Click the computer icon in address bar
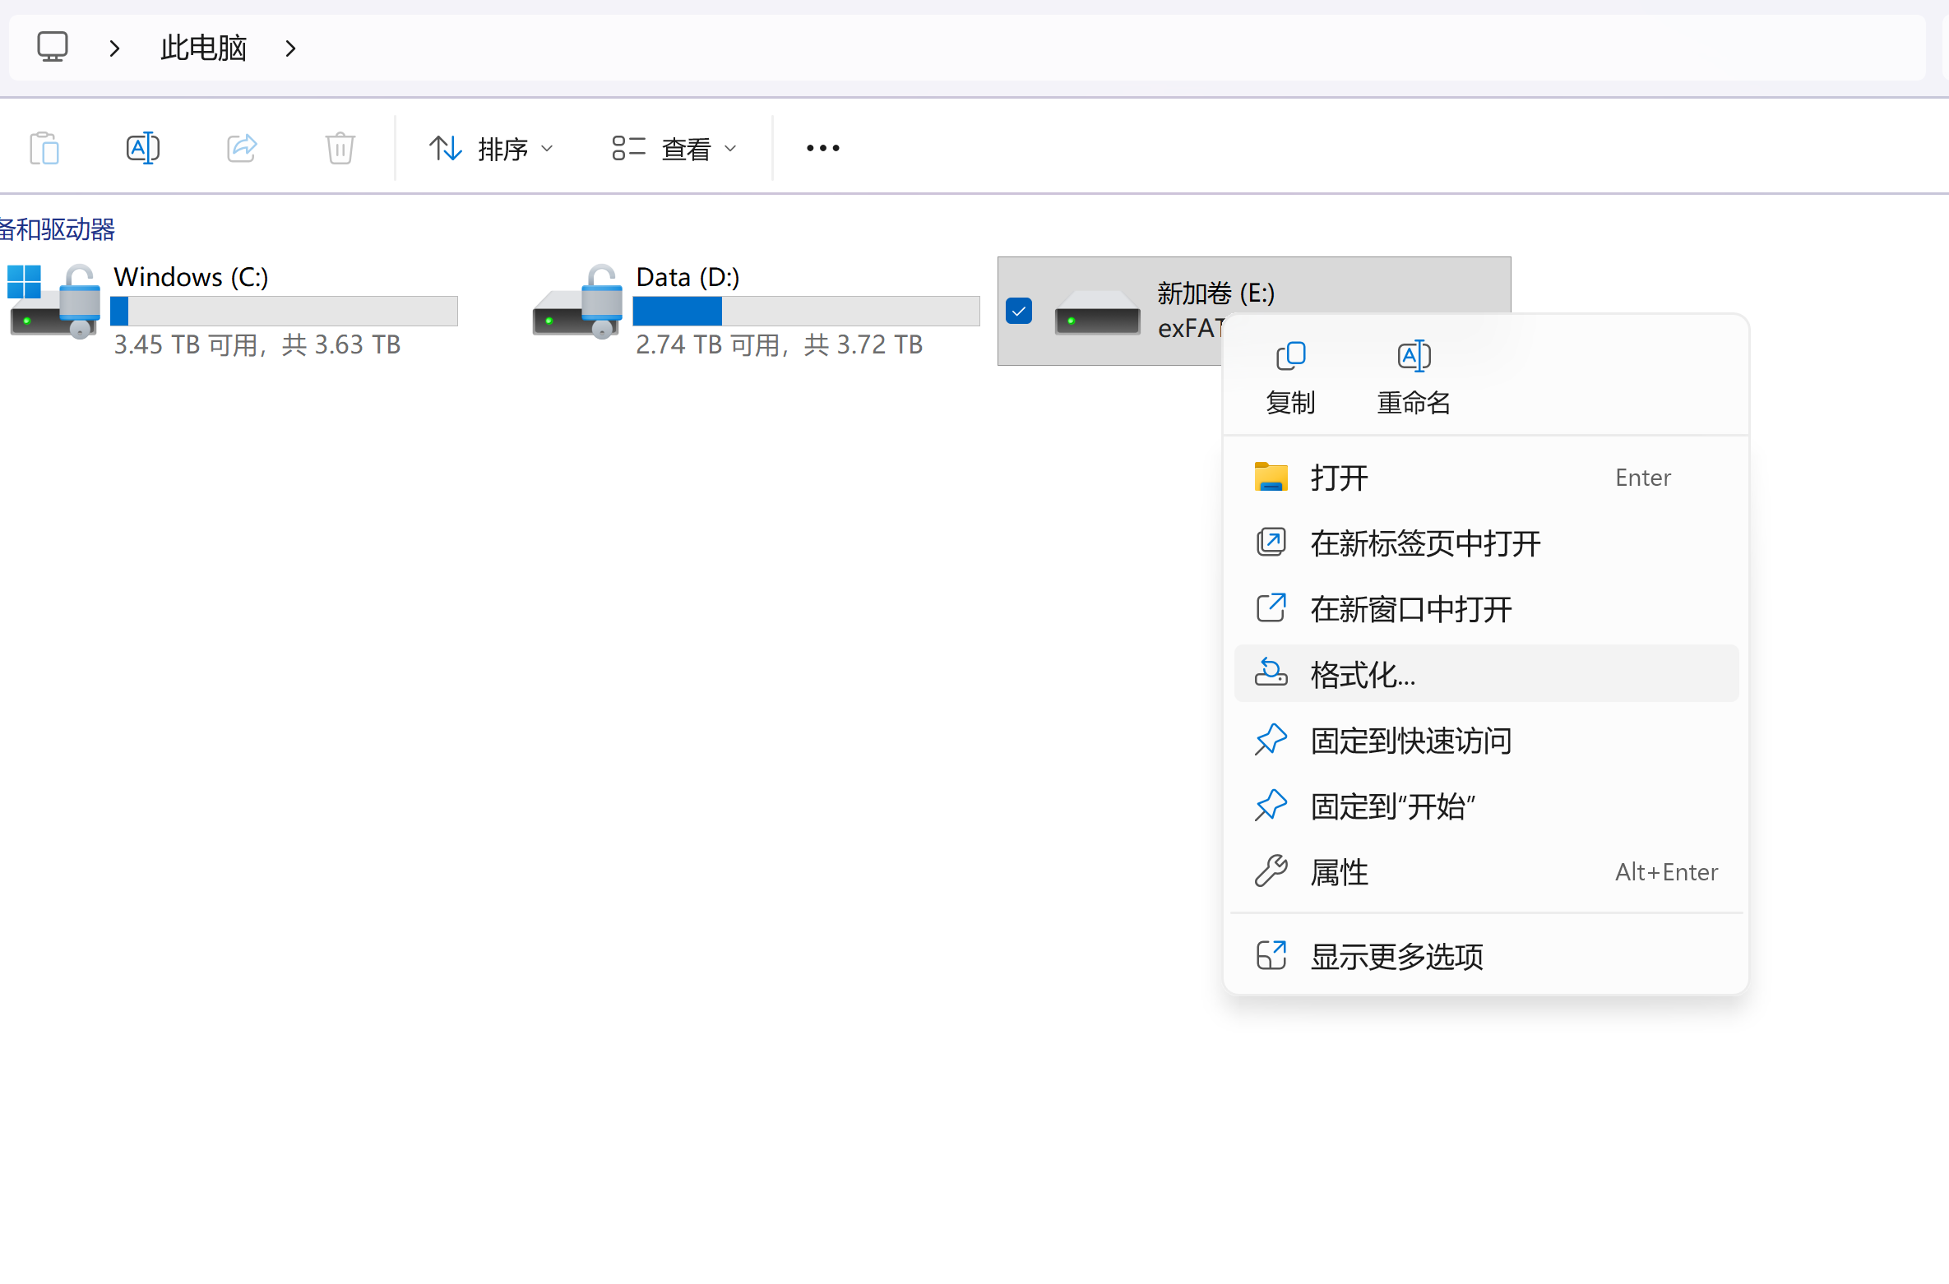The height and width of the screenshot is (1284, 1949). (53, 48)
